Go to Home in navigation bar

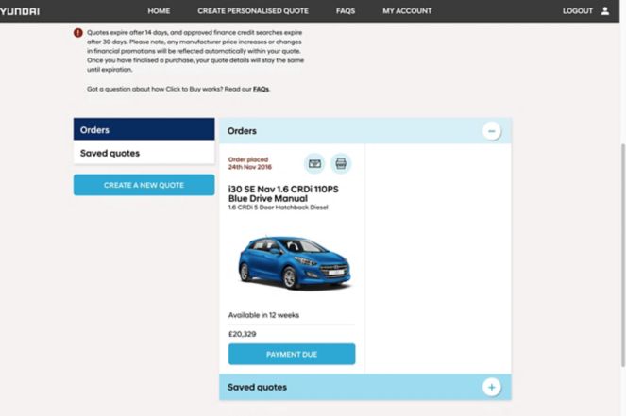click(x=159, y=11)
